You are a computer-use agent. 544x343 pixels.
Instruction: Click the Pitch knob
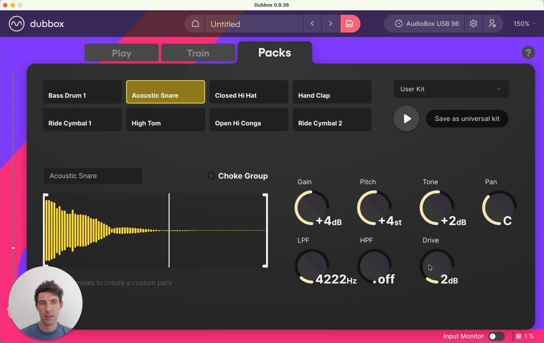pyautogui.click(x=374, y=208)
